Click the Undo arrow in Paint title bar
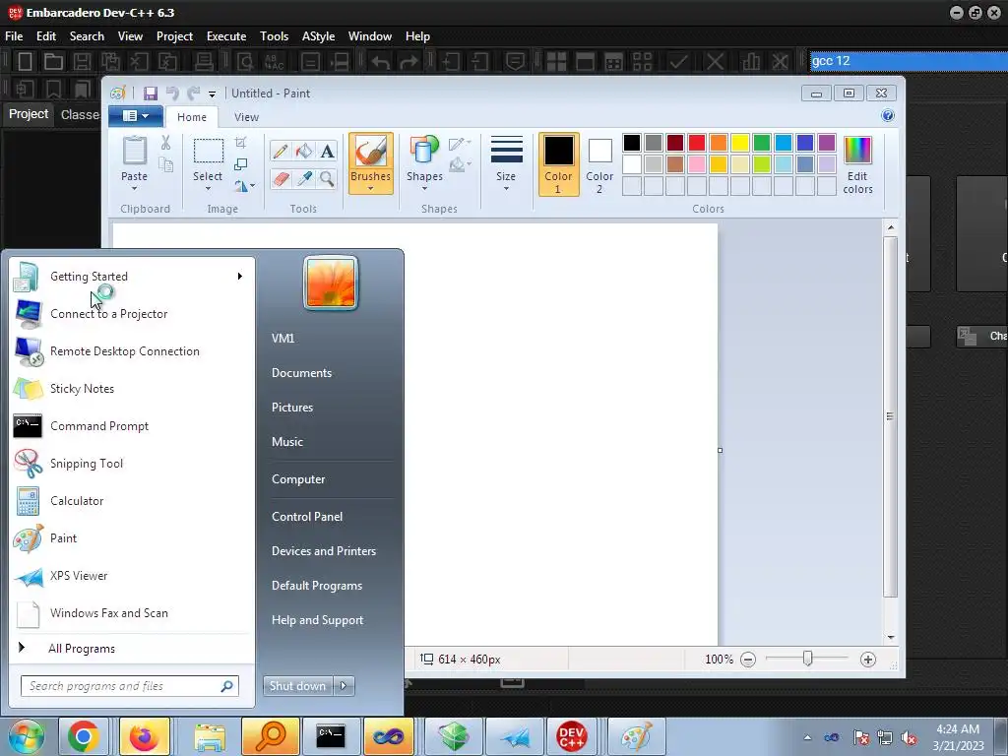The width and height of the screenshot is (1008, 756). pos(172,94)
